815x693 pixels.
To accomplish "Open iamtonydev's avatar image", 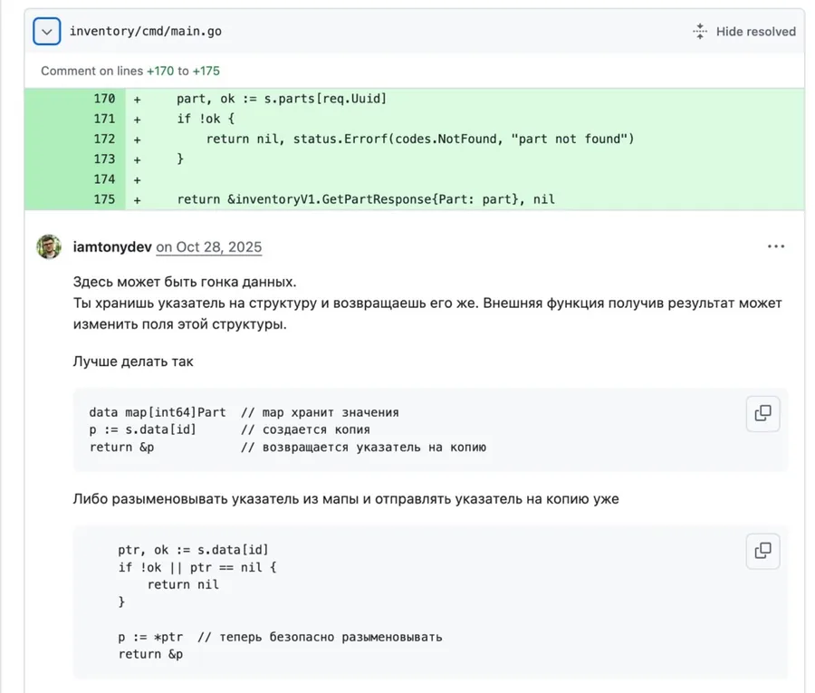I will pyautogui.click(x=49, y=246).
